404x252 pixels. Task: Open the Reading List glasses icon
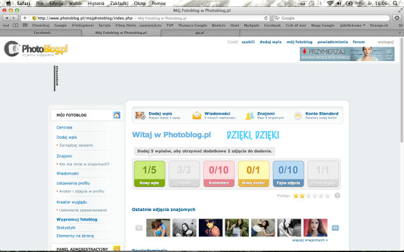click(x=6, y=25)
